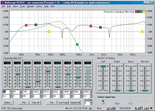
Task: Click the Sliders... button
Action: pos(8,103)
